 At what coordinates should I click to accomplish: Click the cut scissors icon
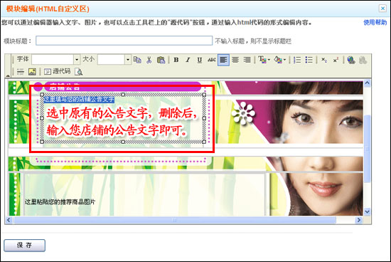click(x=149, y=60)
